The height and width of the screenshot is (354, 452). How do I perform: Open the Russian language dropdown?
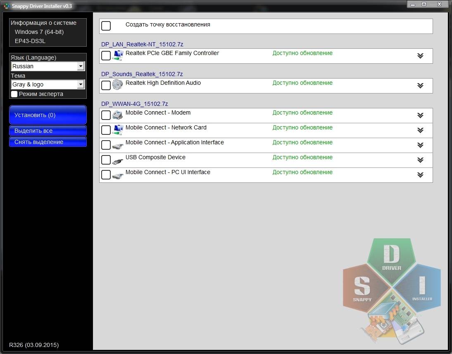(x=48, y=66)
